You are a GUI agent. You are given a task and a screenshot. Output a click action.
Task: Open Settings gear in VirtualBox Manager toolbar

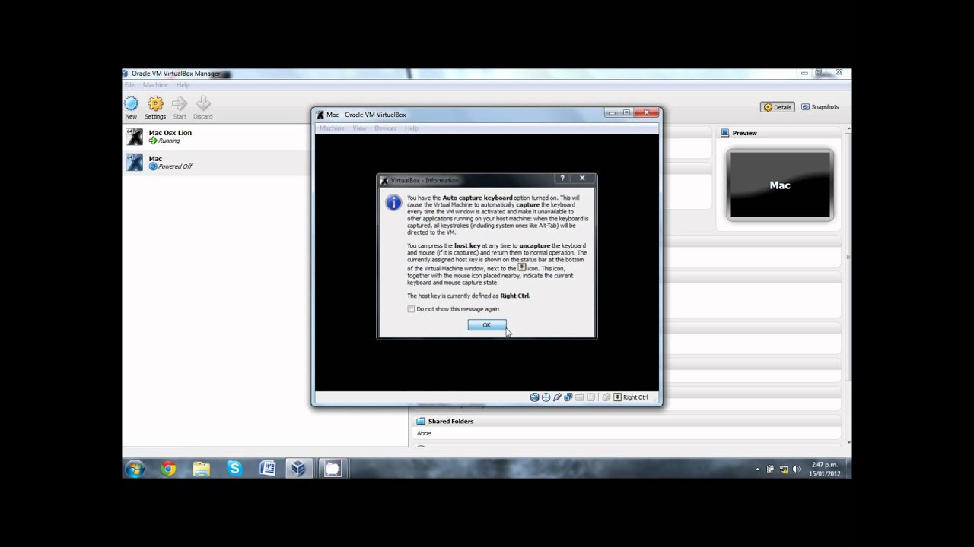[155, 107]
